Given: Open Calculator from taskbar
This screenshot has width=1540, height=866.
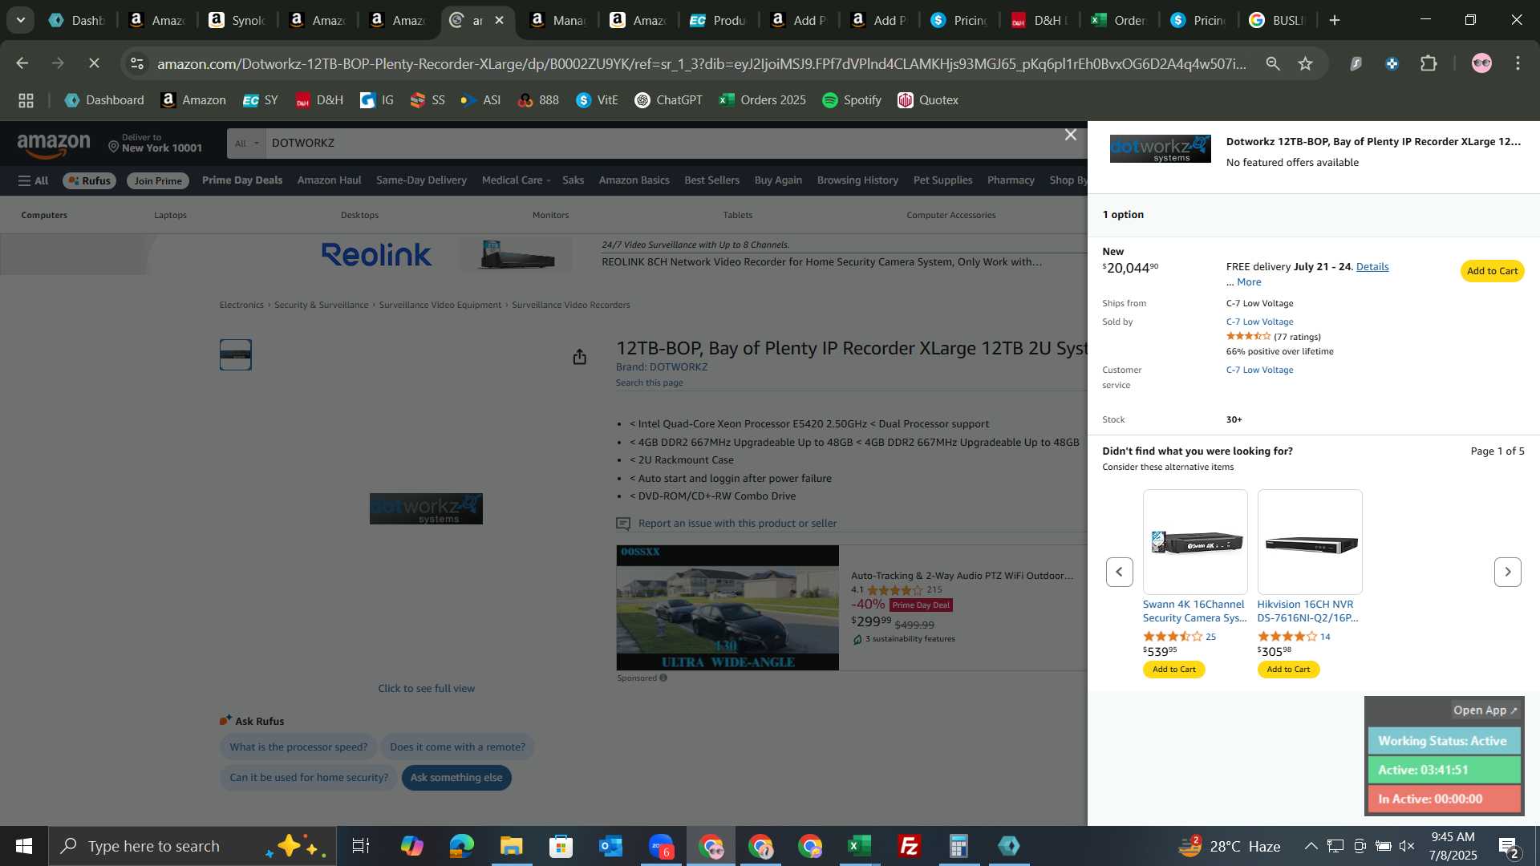Looking at the screenshot, I should coord(958,845).
